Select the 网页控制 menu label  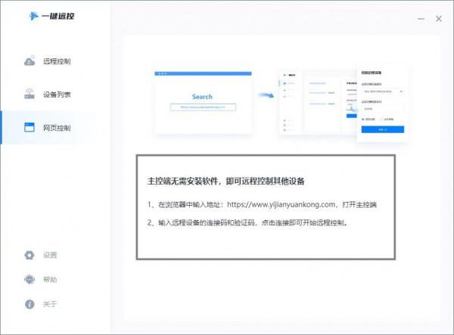tap(57, 128)
